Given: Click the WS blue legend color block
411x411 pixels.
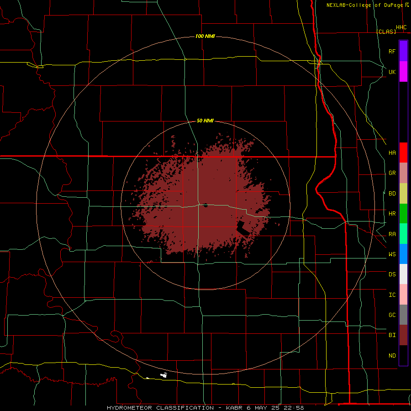Looking at the screenshot, I should (403, 254).
